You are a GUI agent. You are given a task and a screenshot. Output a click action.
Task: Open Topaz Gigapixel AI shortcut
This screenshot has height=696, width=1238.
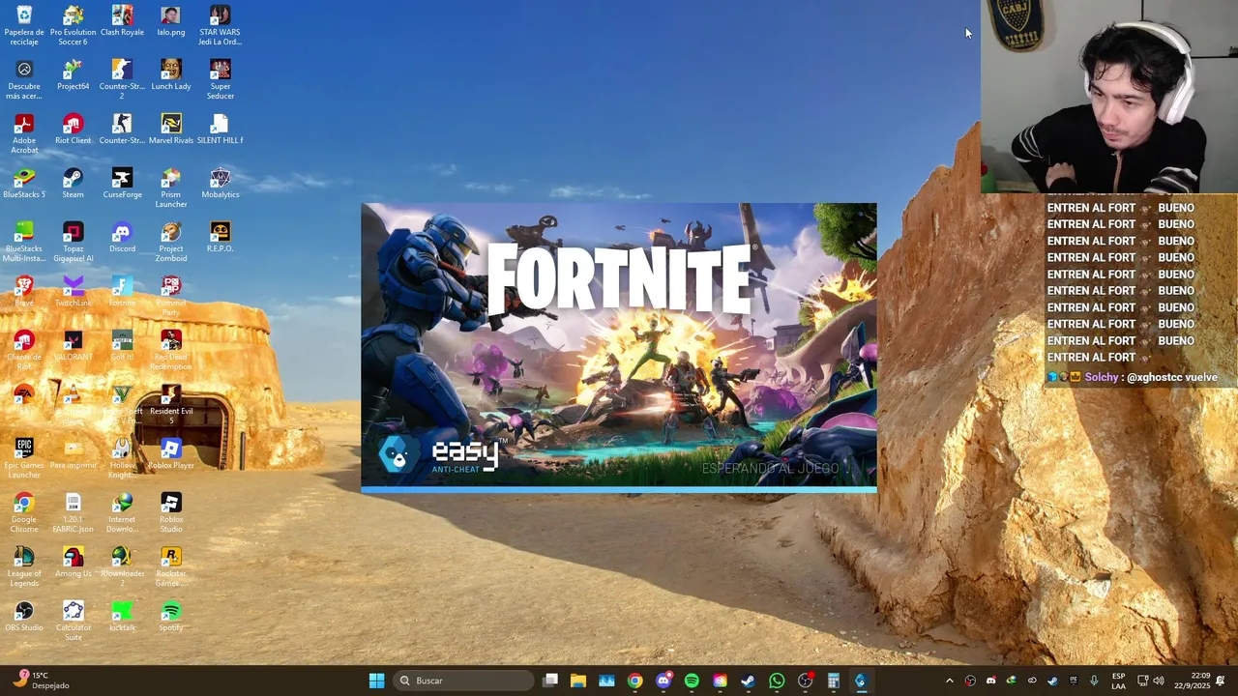[x=73, y=242]
